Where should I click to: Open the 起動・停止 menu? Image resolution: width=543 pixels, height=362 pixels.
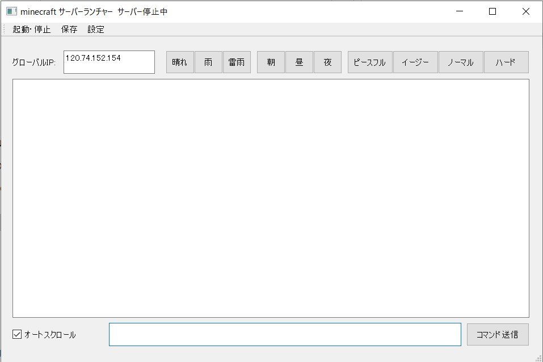point(32,30)
